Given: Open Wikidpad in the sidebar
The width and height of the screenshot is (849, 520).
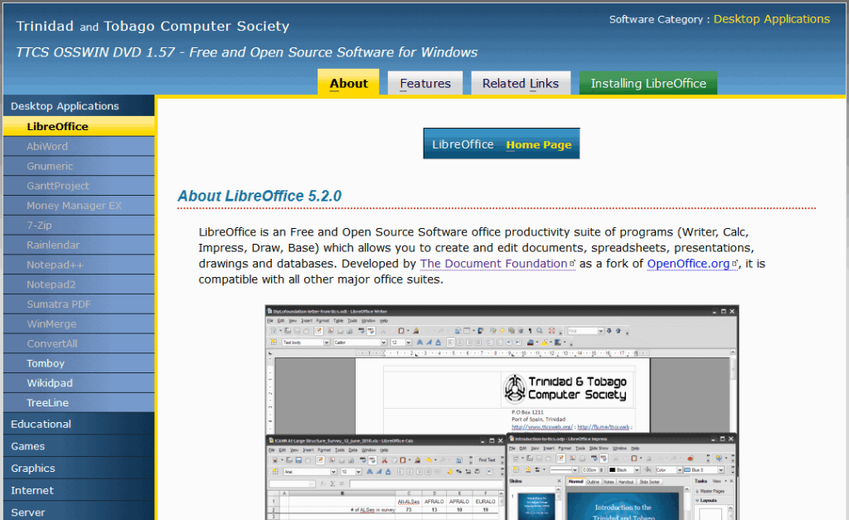Looking at the screenshot, I should (79, 383).
